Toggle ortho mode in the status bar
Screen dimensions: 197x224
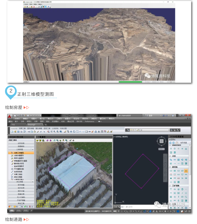coord(127,211)
